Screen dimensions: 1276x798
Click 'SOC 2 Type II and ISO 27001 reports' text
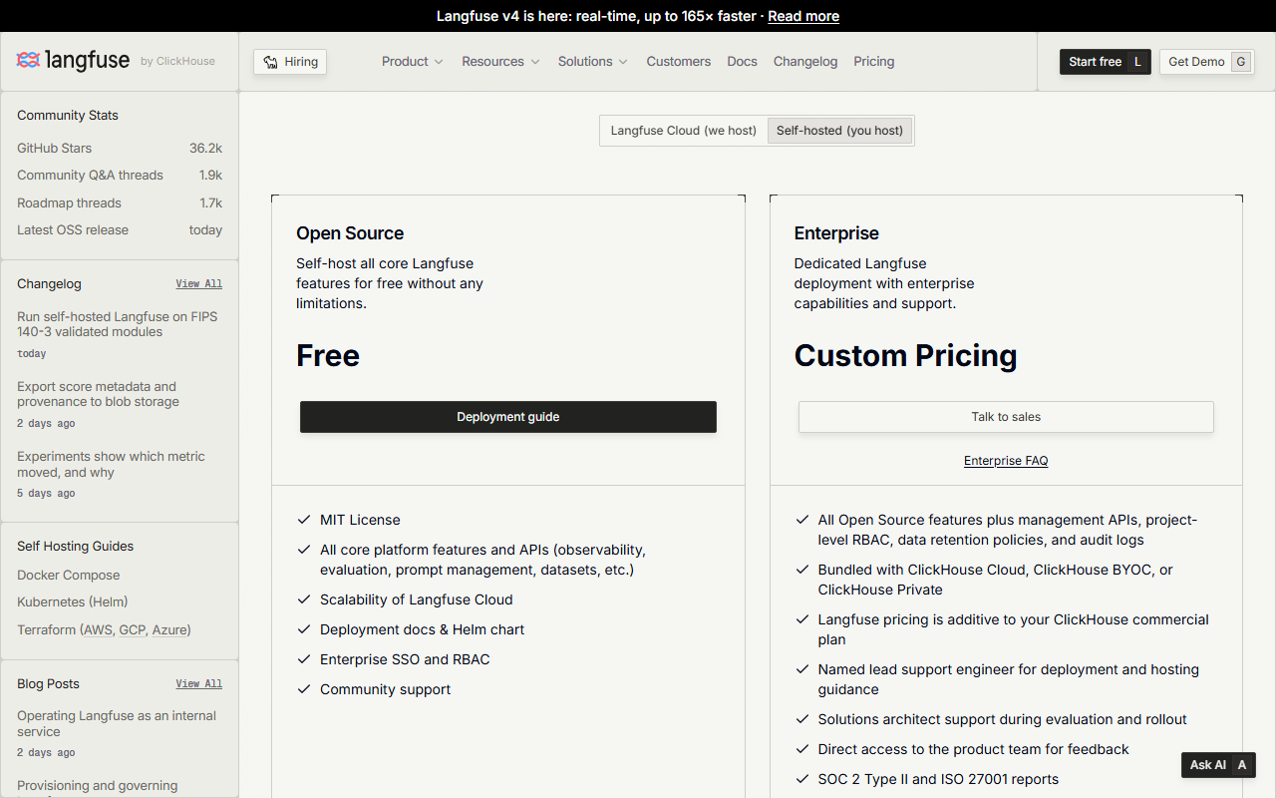(x=938, y=779)
